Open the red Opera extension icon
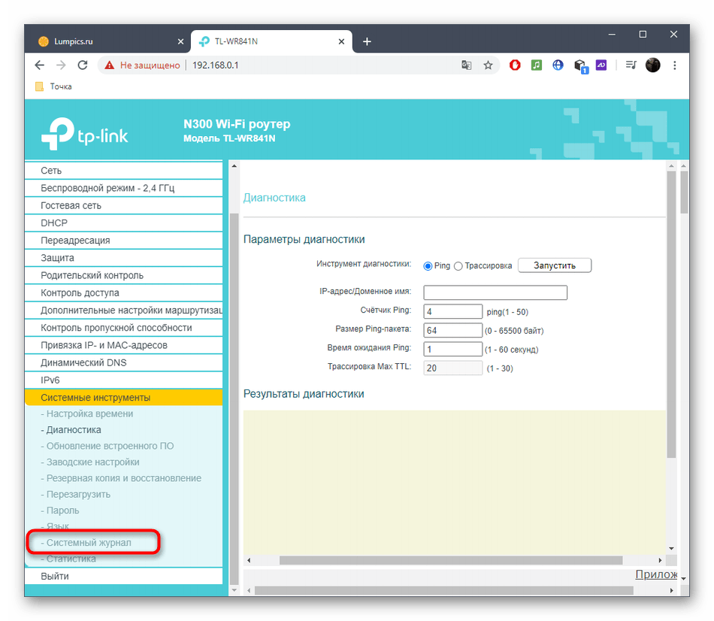714x621 pixels. 515,65
